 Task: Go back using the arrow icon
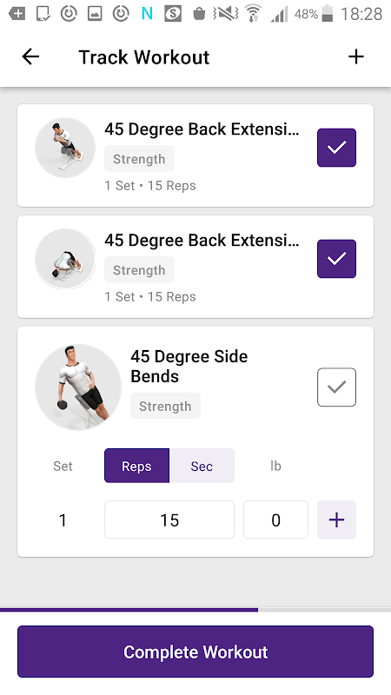pos(30,56)
